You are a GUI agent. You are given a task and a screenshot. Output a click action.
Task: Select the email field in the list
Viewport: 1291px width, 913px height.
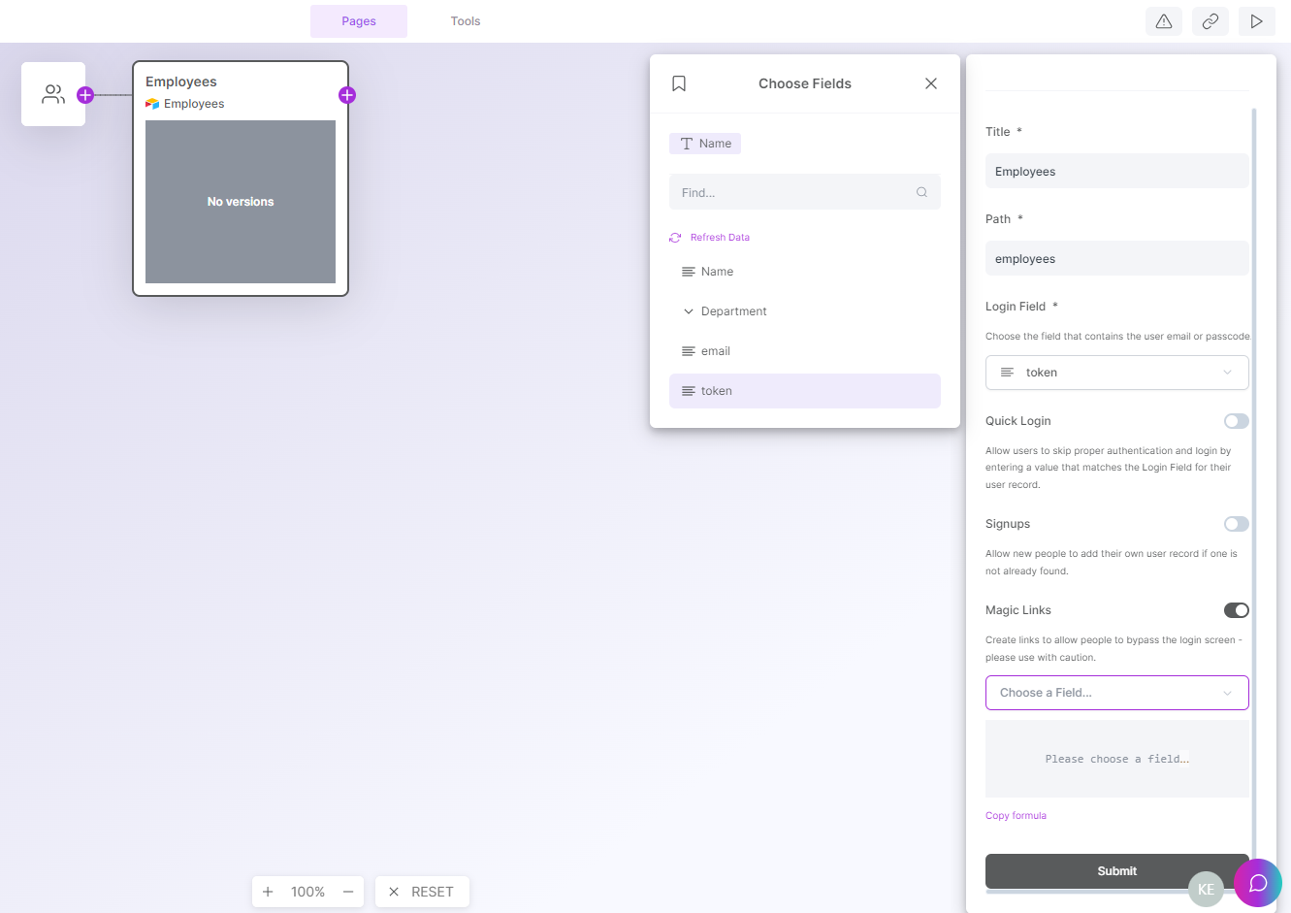pos(805,351)
